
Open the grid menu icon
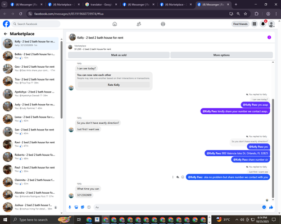(x=255, y=24)
